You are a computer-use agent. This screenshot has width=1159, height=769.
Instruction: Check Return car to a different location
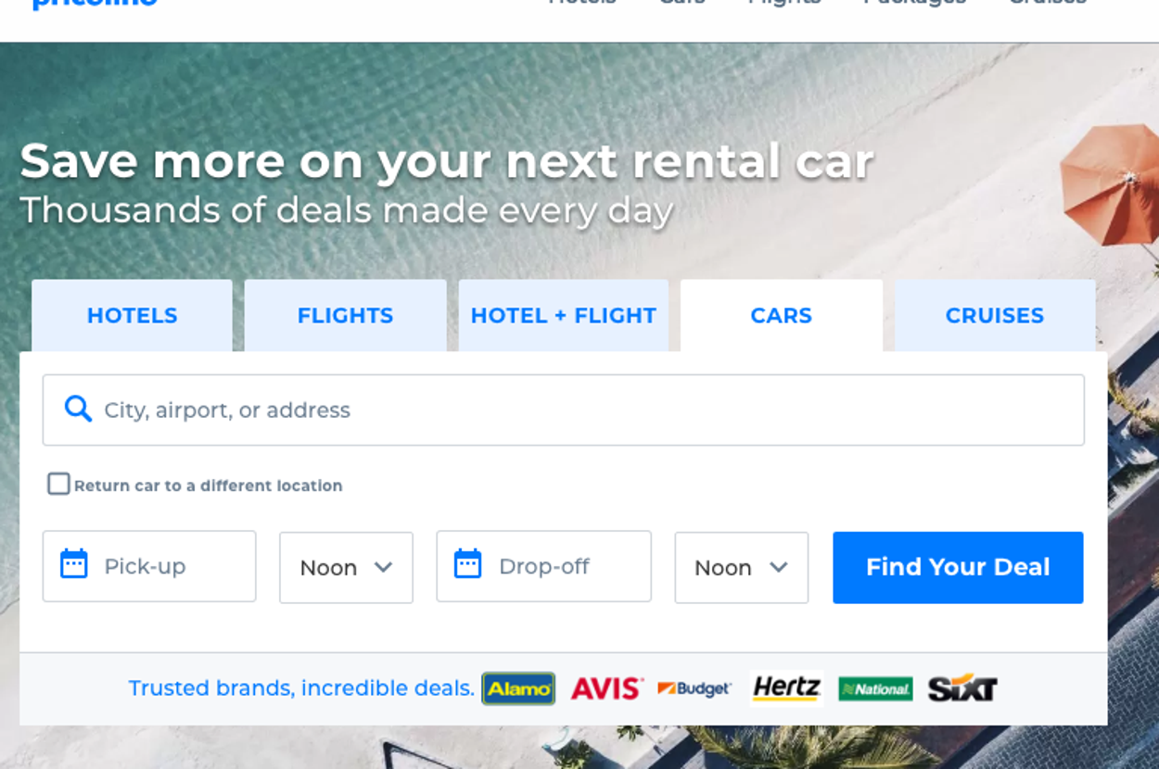(58, 484)
